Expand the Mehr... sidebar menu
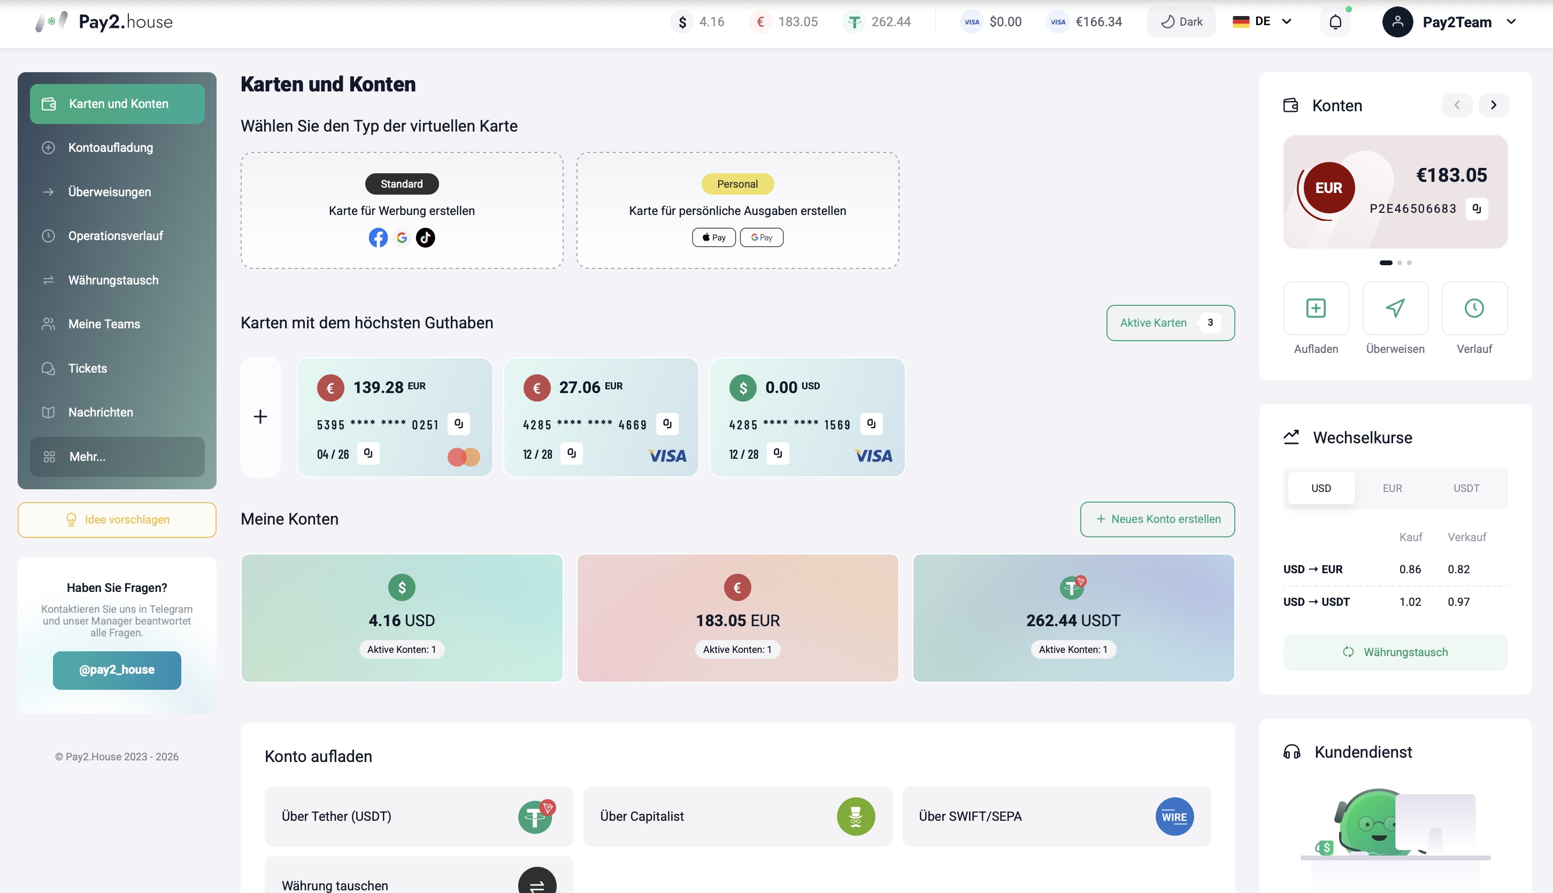The image size is (1553, 893). (117, 457)
